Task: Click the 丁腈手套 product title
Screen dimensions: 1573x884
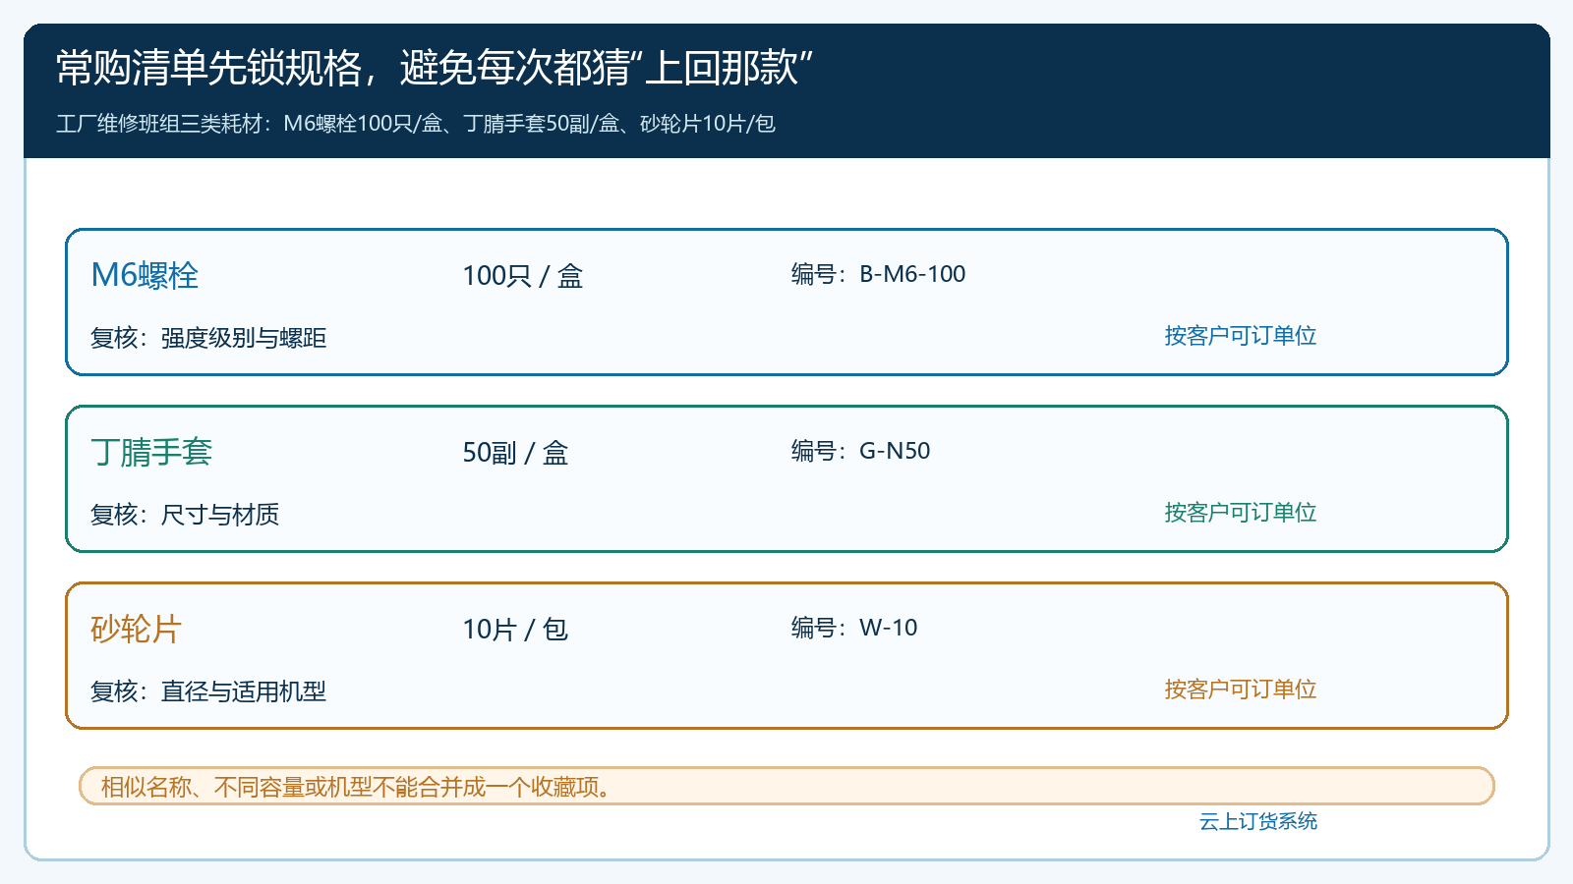Action: tap(151, 452)
